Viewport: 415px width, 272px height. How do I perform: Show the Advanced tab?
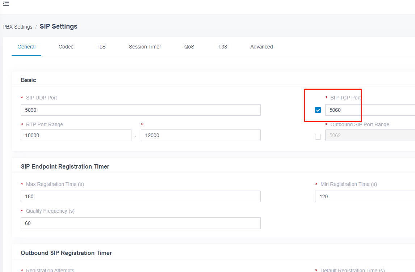261,47
